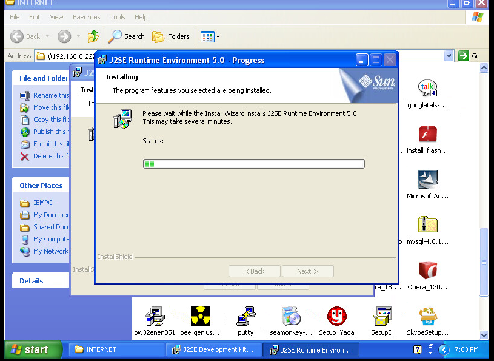Click the Windows start button

point(33,349)
